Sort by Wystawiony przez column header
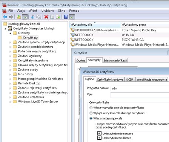This screenshot has width=169, height=142. click(144, 24)
